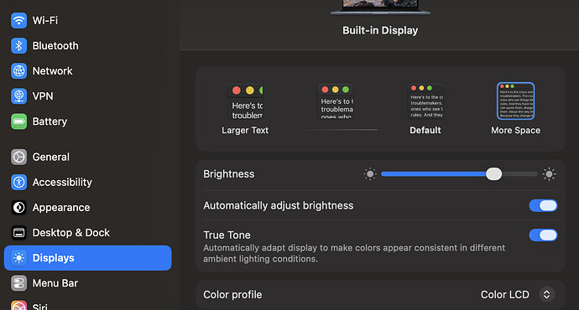Screen dimensions: 579x310
Task: Click the Built-in Display laptop thumbnail
Action: pos(380,8)
